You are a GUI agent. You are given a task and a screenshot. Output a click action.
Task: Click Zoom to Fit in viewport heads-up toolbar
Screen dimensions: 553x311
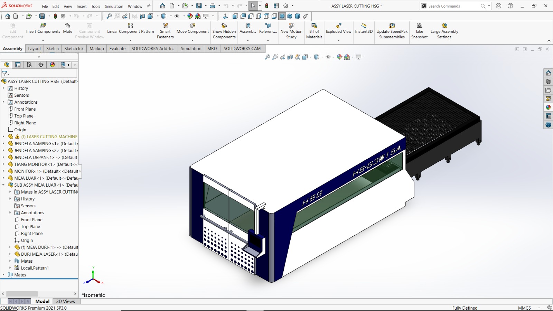268,57
